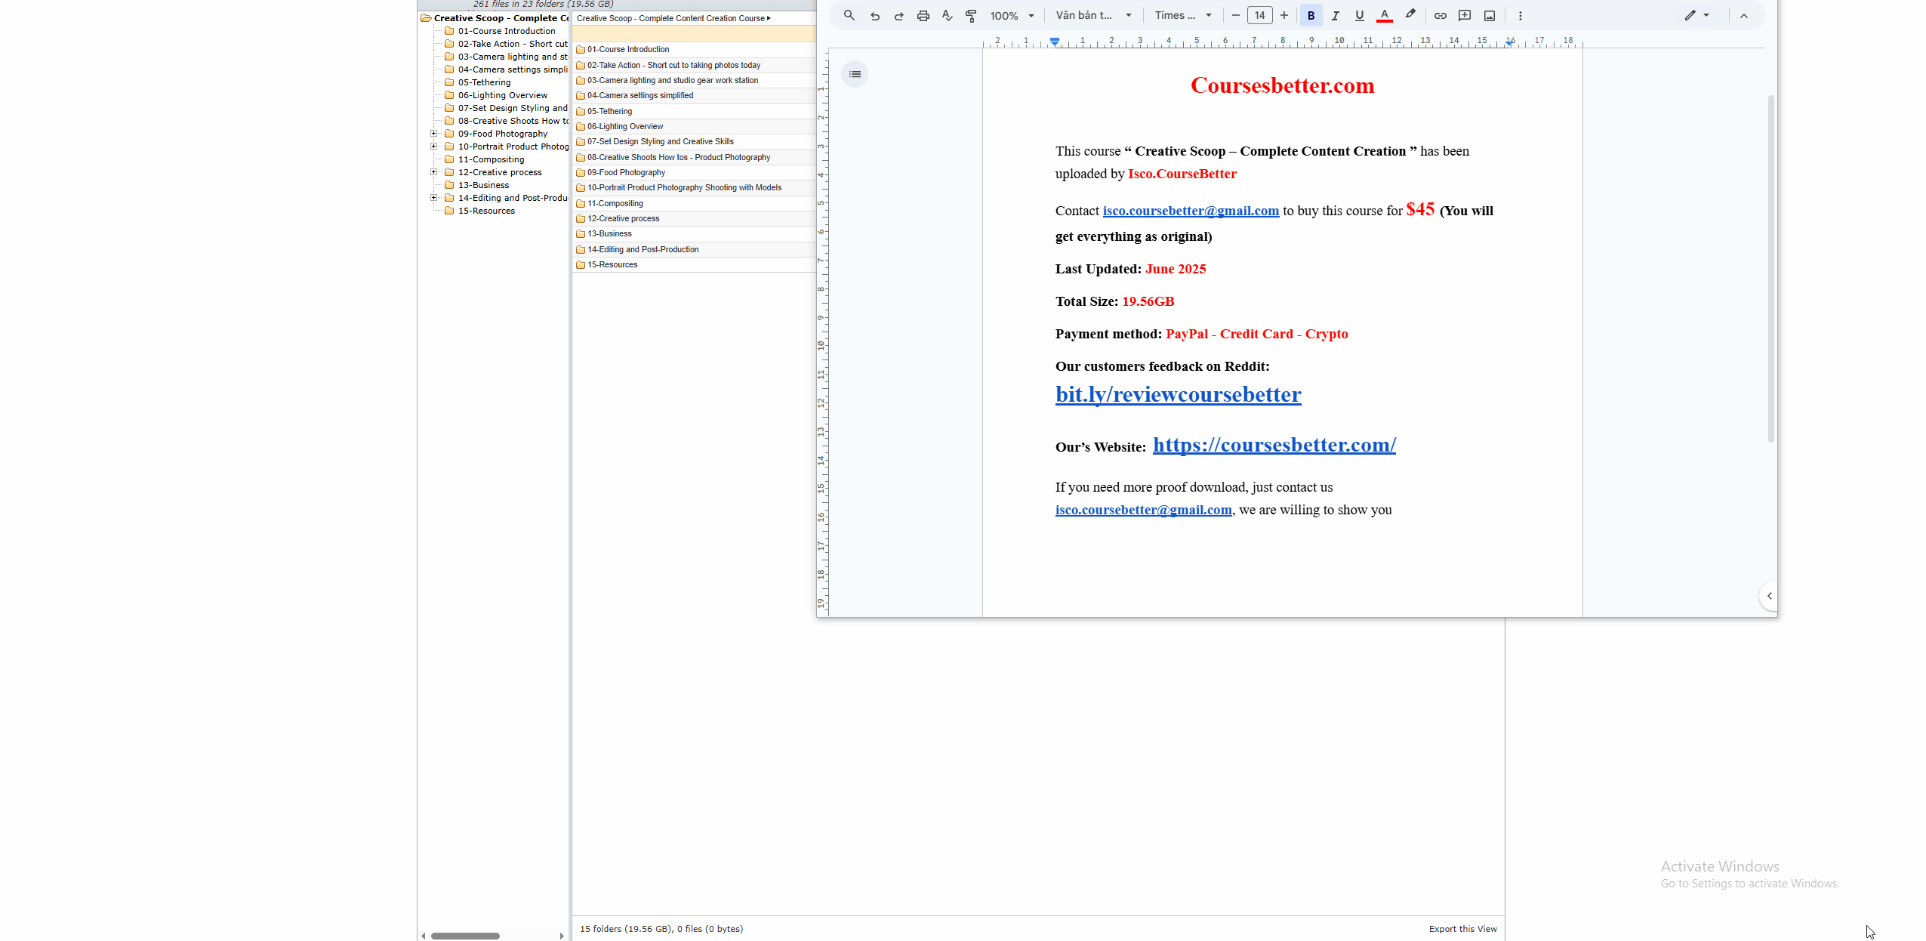This screenshot has height=941, width=1926.
Task: Open the red text color picker
Action: point(1384,16)
